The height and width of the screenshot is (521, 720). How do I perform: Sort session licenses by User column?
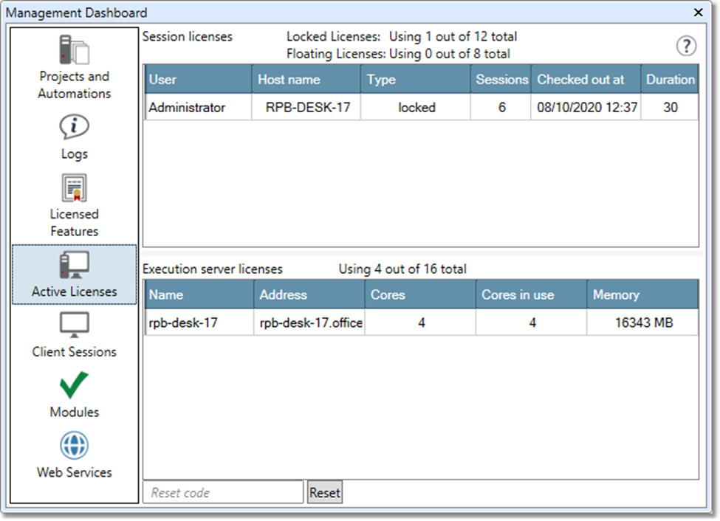[x=197, y=80]
